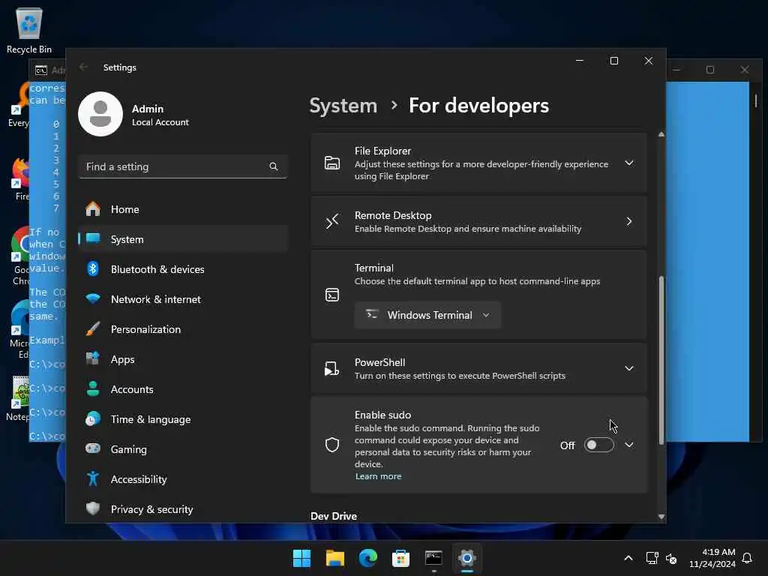Viewport: 768px width, 576px height.
Task: Expand the File Explorer section
Action: click(x=629, y=163)
